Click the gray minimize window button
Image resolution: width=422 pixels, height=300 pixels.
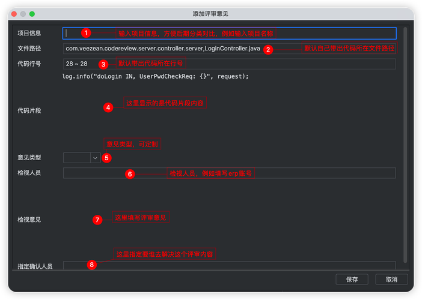coord(23,14)
